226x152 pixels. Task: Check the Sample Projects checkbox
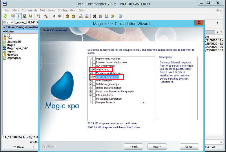coord(94,102)
